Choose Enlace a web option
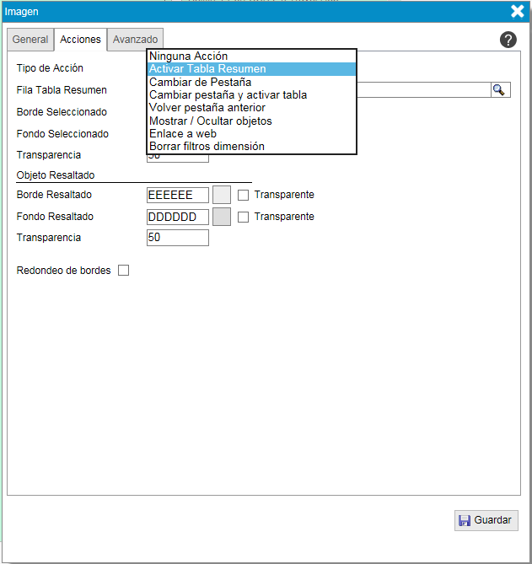Viewport: 532px width, 564px height. click(x=182, y=133)
